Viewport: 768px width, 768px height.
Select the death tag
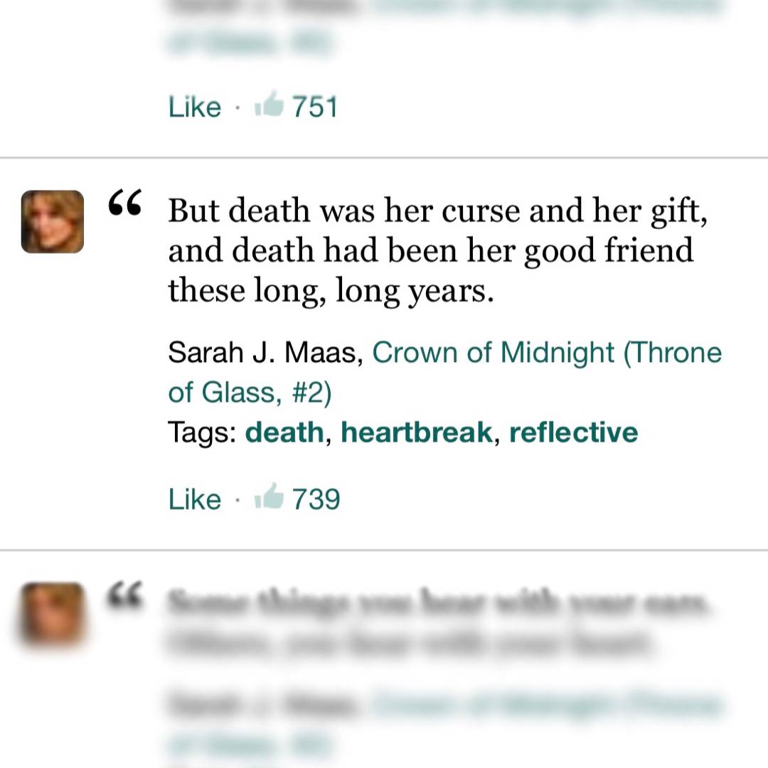click(x=284, y=432)
